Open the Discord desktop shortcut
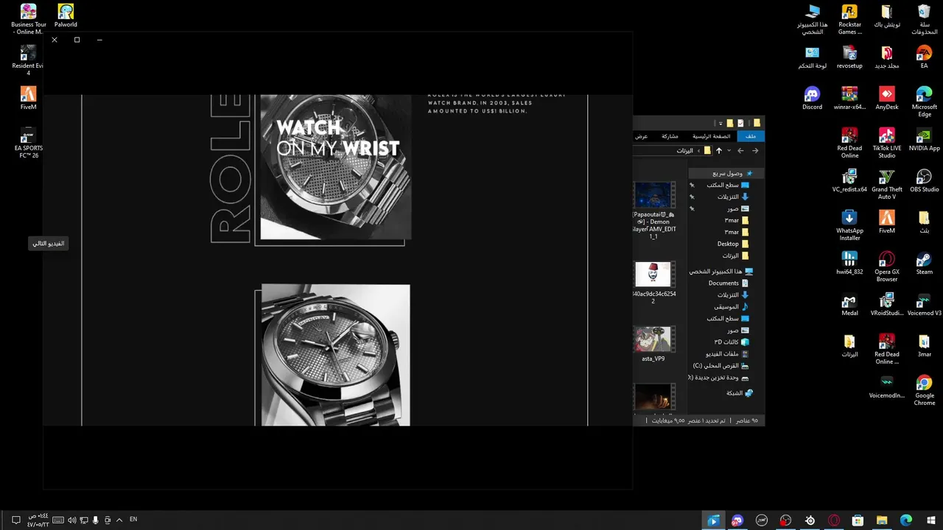The width and height of the screenshot is (943, 530). click(812, 97)
